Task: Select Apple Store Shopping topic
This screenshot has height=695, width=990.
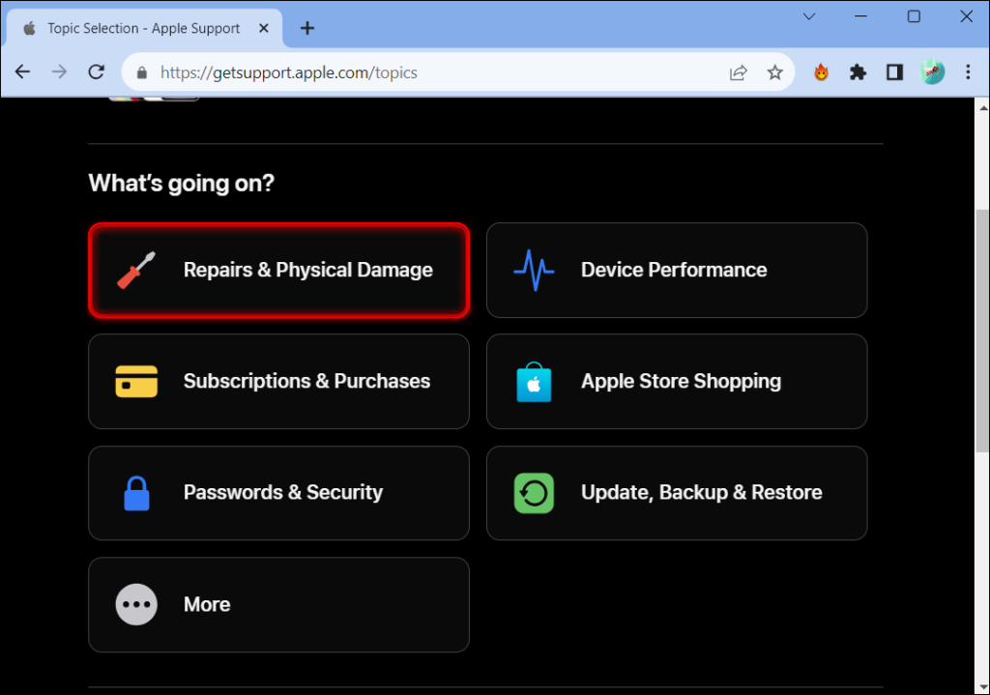Action: pyautogui.click(x=677, y=381)
